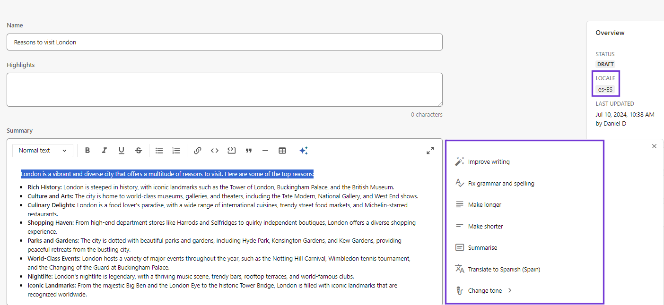Click the Overview heading
This screenshot has width=664, height=305.
pos(610,33)
